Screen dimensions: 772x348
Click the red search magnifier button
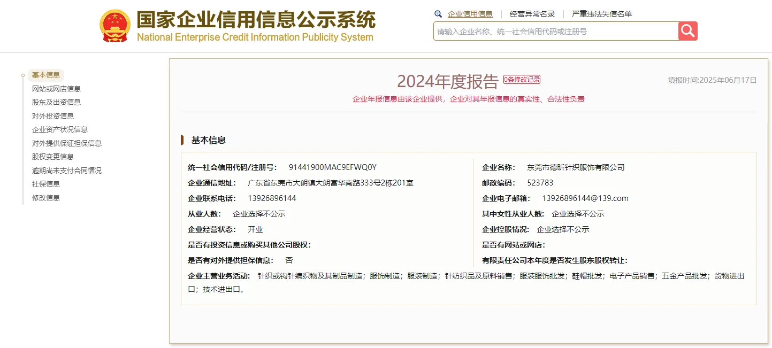tap(688, 31)
